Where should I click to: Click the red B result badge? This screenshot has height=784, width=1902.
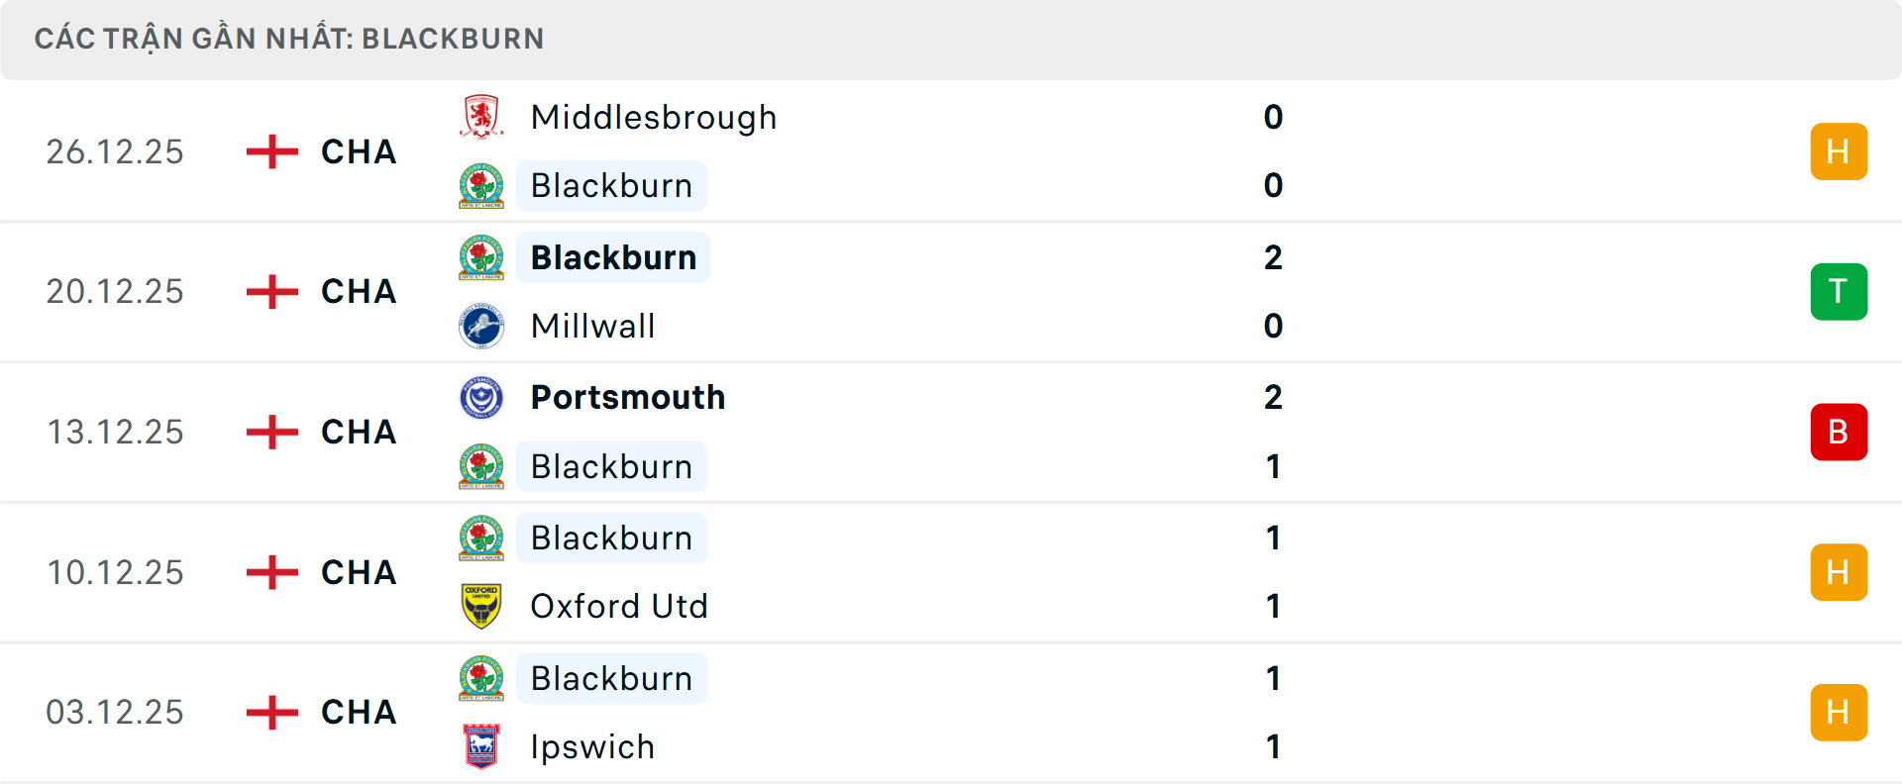[x=1838, y=432]
